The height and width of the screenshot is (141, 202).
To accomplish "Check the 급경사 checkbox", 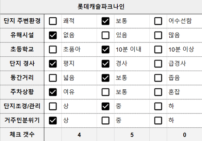I will click(158, 64).
